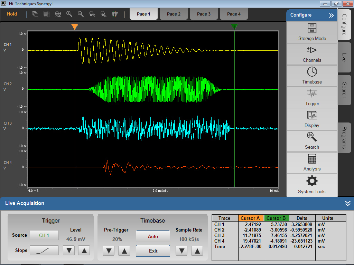Click the 2.0 mS/div time scale label
The height and width of the screenshot is (265, 354).
point(160,191)
